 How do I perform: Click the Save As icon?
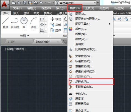30,3
